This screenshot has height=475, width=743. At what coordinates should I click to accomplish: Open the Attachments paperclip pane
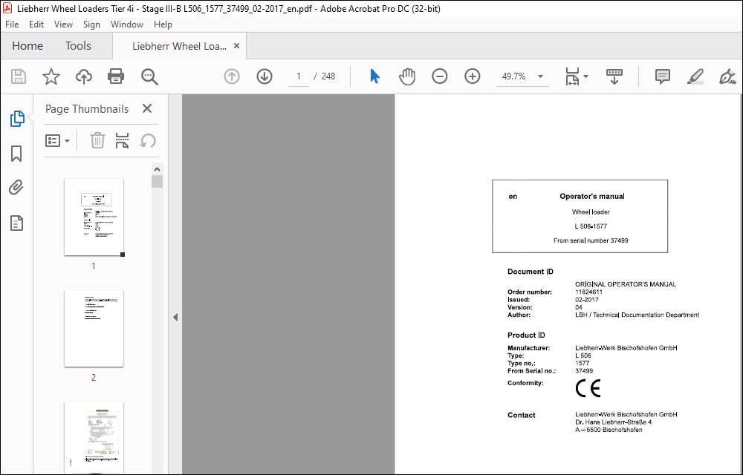point(16,188)
